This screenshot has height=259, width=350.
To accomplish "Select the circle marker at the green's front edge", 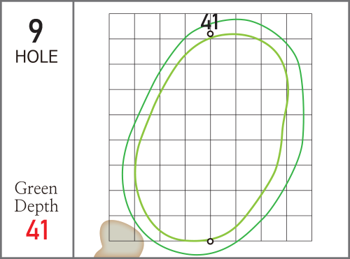I will [x=210, y=242].
